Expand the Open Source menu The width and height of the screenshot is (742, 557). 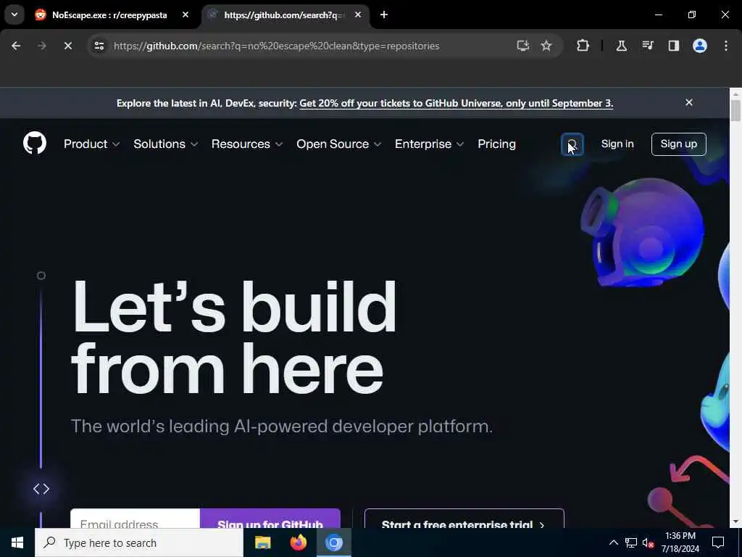339,144
